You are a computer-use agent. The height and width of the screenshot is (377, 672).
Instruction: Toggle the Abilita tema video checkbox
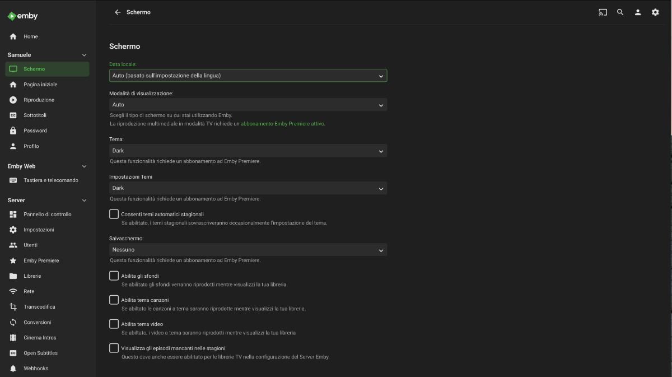114,324
